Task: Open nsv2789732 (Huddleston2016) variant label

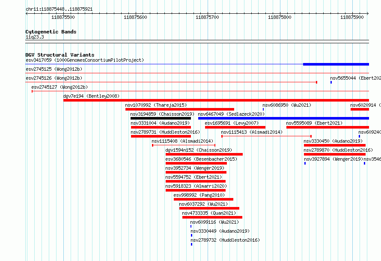Action: click(225, 240)
